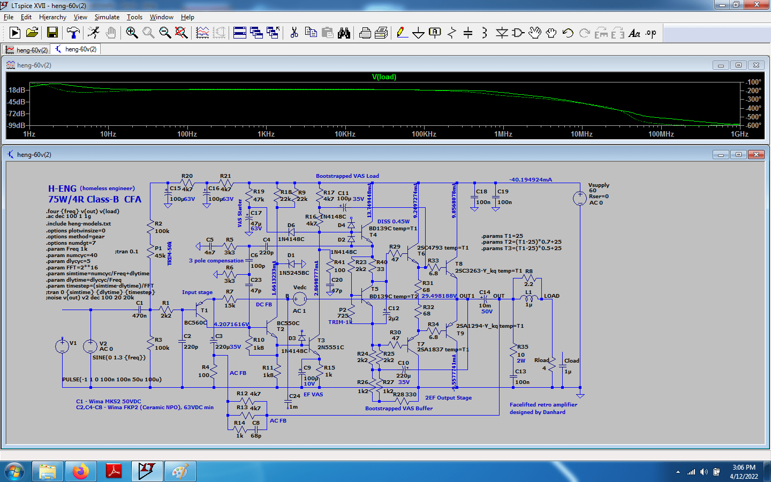This screenshot has width=771, height=482.
Task: Click the Halt hand icon
Action: pyautogui.click(x=110, y=33)
